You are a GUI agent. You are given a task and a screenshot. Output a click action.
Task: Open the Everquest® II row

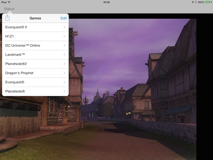pos(35,27)
